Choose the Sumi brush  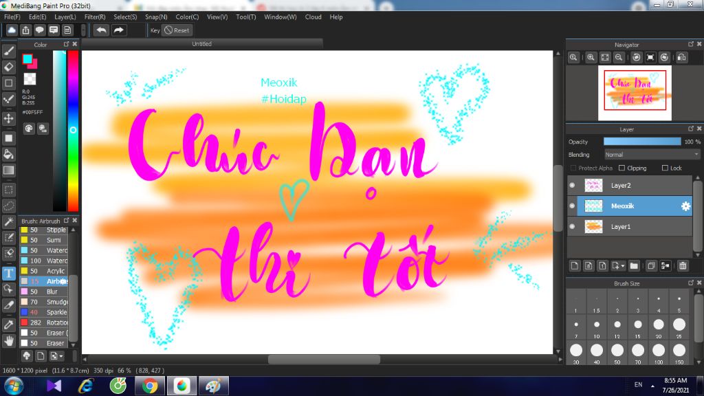(44, 240)
